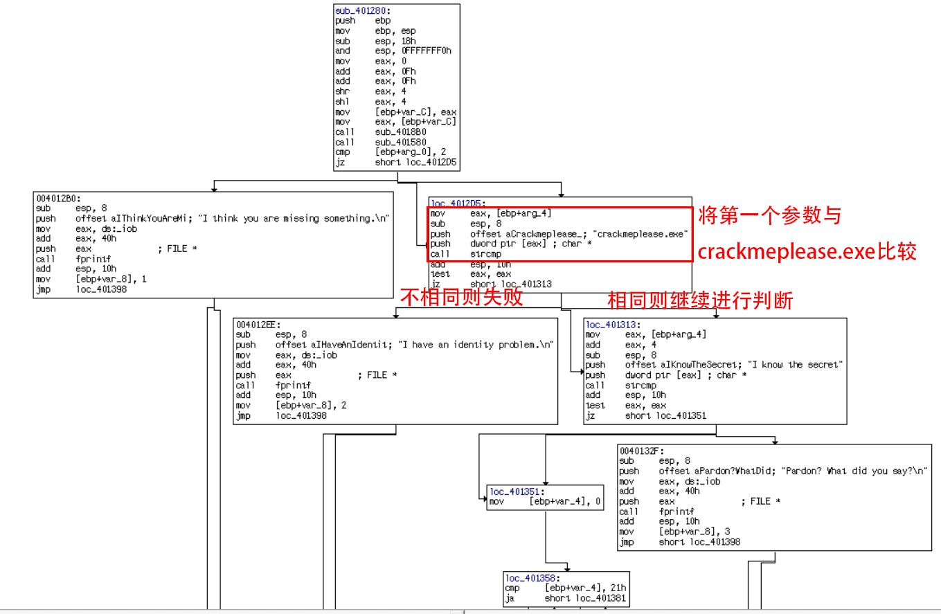Click the 'and esp, 0FFFFFFF0h' instruction
Screen dimensions: 941x614
(x=393, y=51)
